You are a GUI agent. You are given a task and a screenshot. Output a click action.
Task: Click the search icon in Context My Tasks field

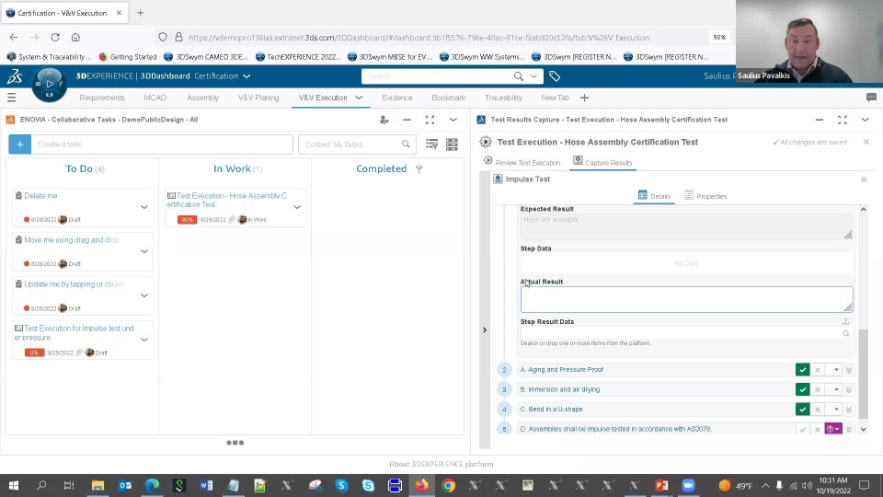(406, 144)
